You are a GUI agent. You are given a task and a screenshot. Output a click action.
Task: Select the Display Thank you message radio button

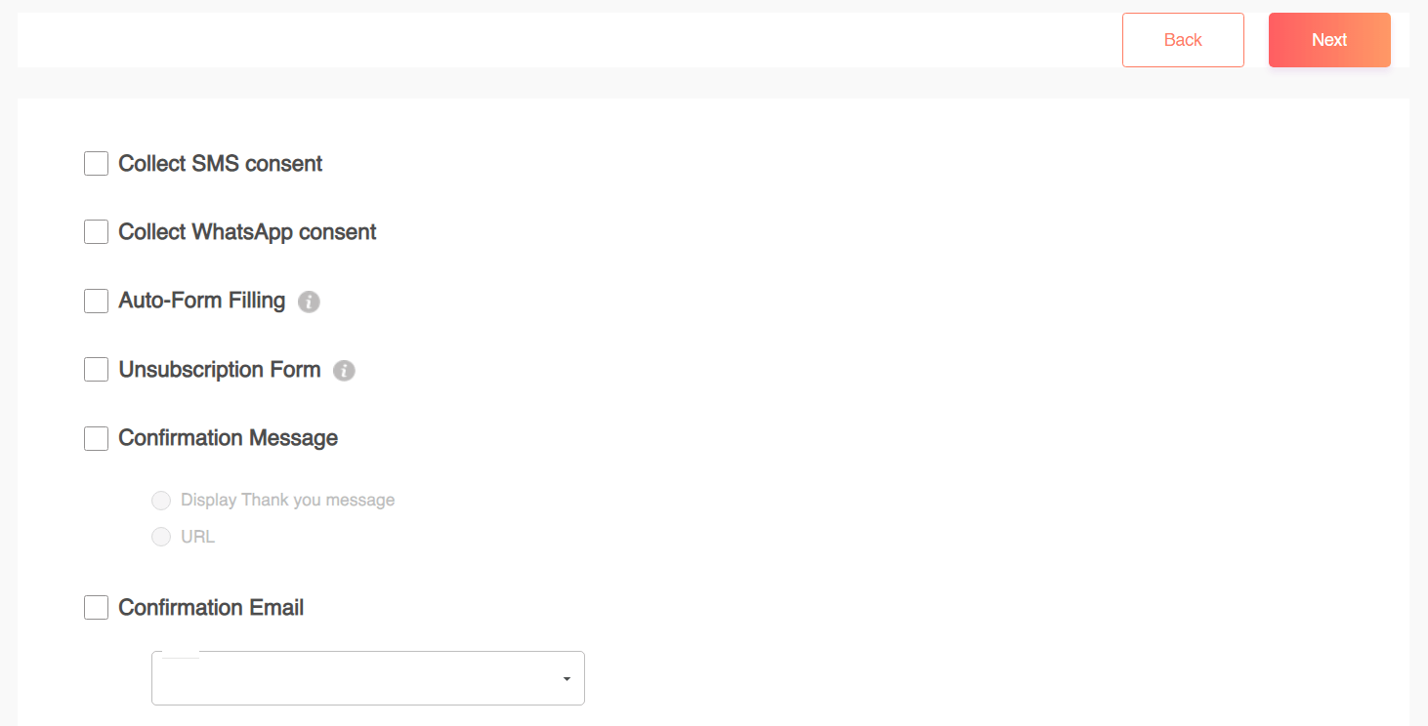pyautogui.click(x=161, y=500)
